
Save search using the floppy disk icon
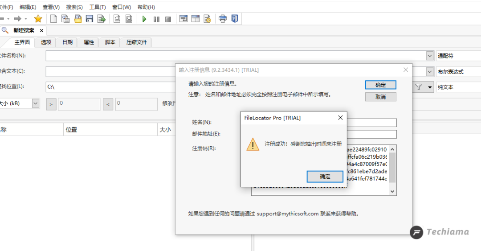point(90,19)
